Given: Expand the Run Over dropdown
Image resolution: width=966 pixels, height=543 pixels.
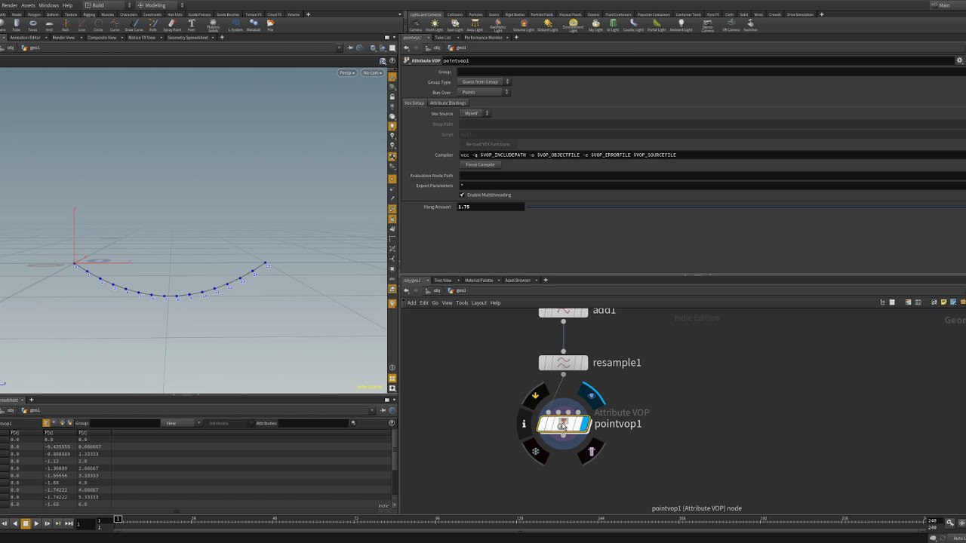Looking at the screenshot, I should pyautogui.click(x=484, y=92).
